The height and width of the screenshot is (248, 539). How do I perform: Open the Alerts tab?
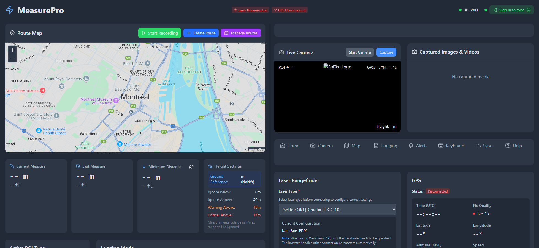click(x=418, y=146)
